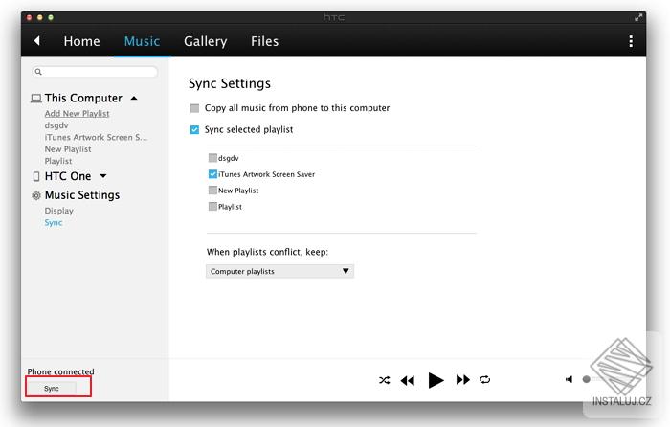Switch to the Home tab
The image size is (670, 427).
tap(81, 41)
